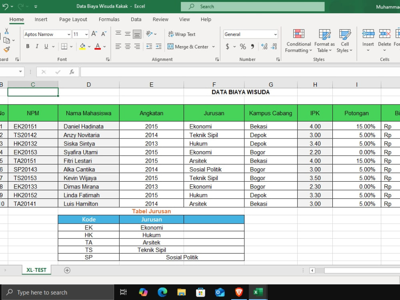Open the Formulas tab
This screenshot has width=400, height=300.
(x=109, y=19)
